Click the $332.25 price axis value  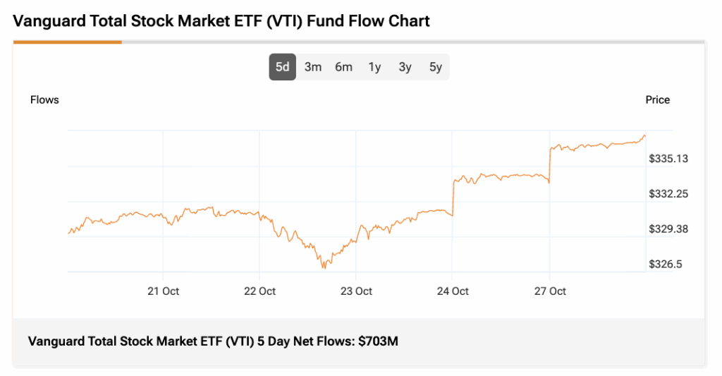[x=668, y=194]
